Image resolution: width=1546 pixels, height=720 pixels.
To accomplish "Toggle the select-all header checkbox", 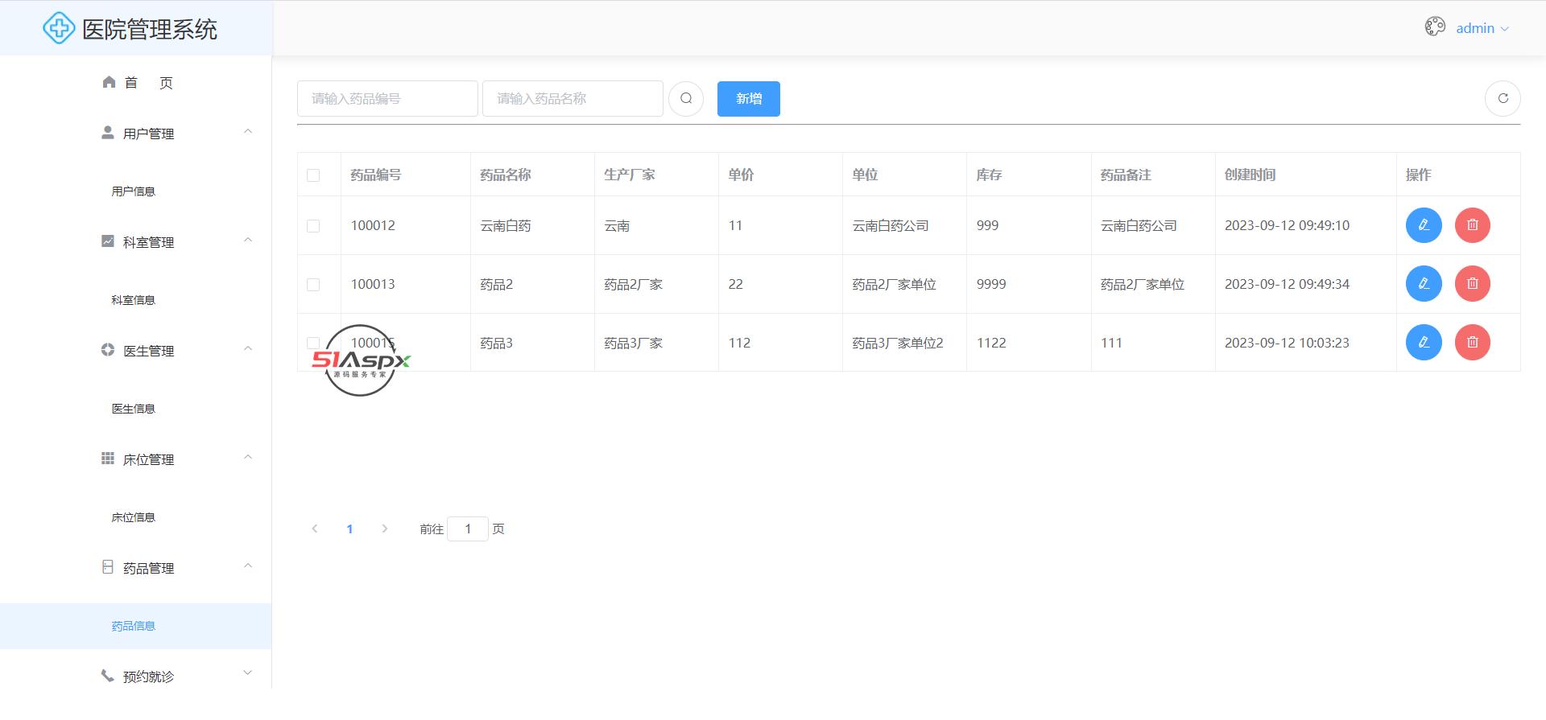I will click(313, 175).
